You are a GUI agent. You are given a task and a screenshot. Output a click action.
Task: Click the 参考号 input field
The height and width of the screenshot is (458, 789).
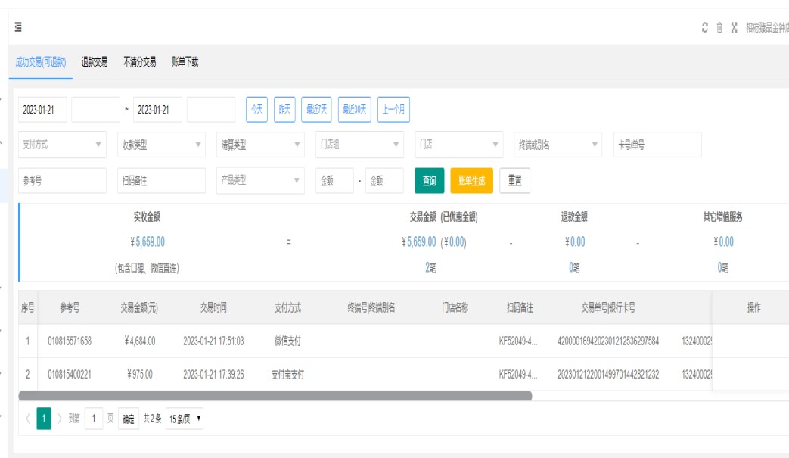[x=63, y=181]
